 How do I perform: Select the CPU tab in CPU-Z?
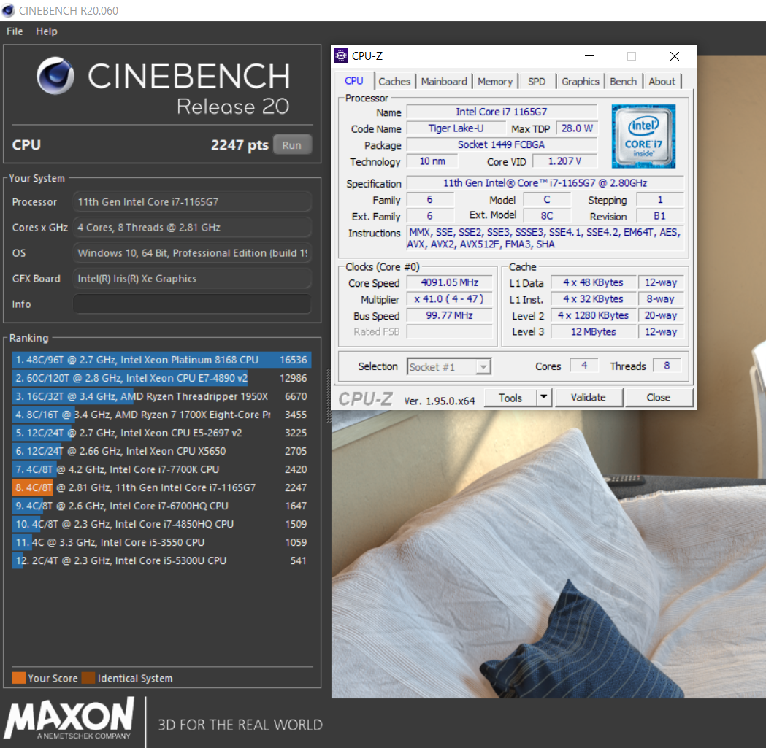354,81
